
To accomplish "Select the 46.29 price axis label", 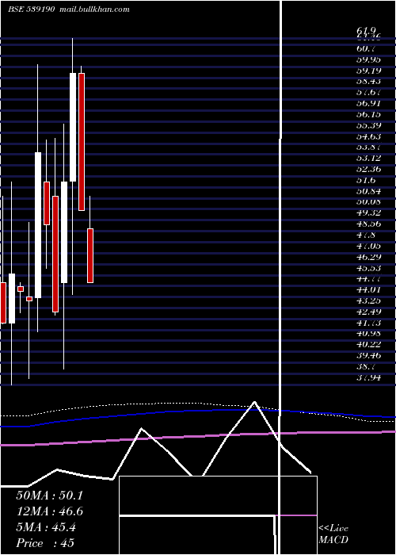I will (x=368, y=257).
